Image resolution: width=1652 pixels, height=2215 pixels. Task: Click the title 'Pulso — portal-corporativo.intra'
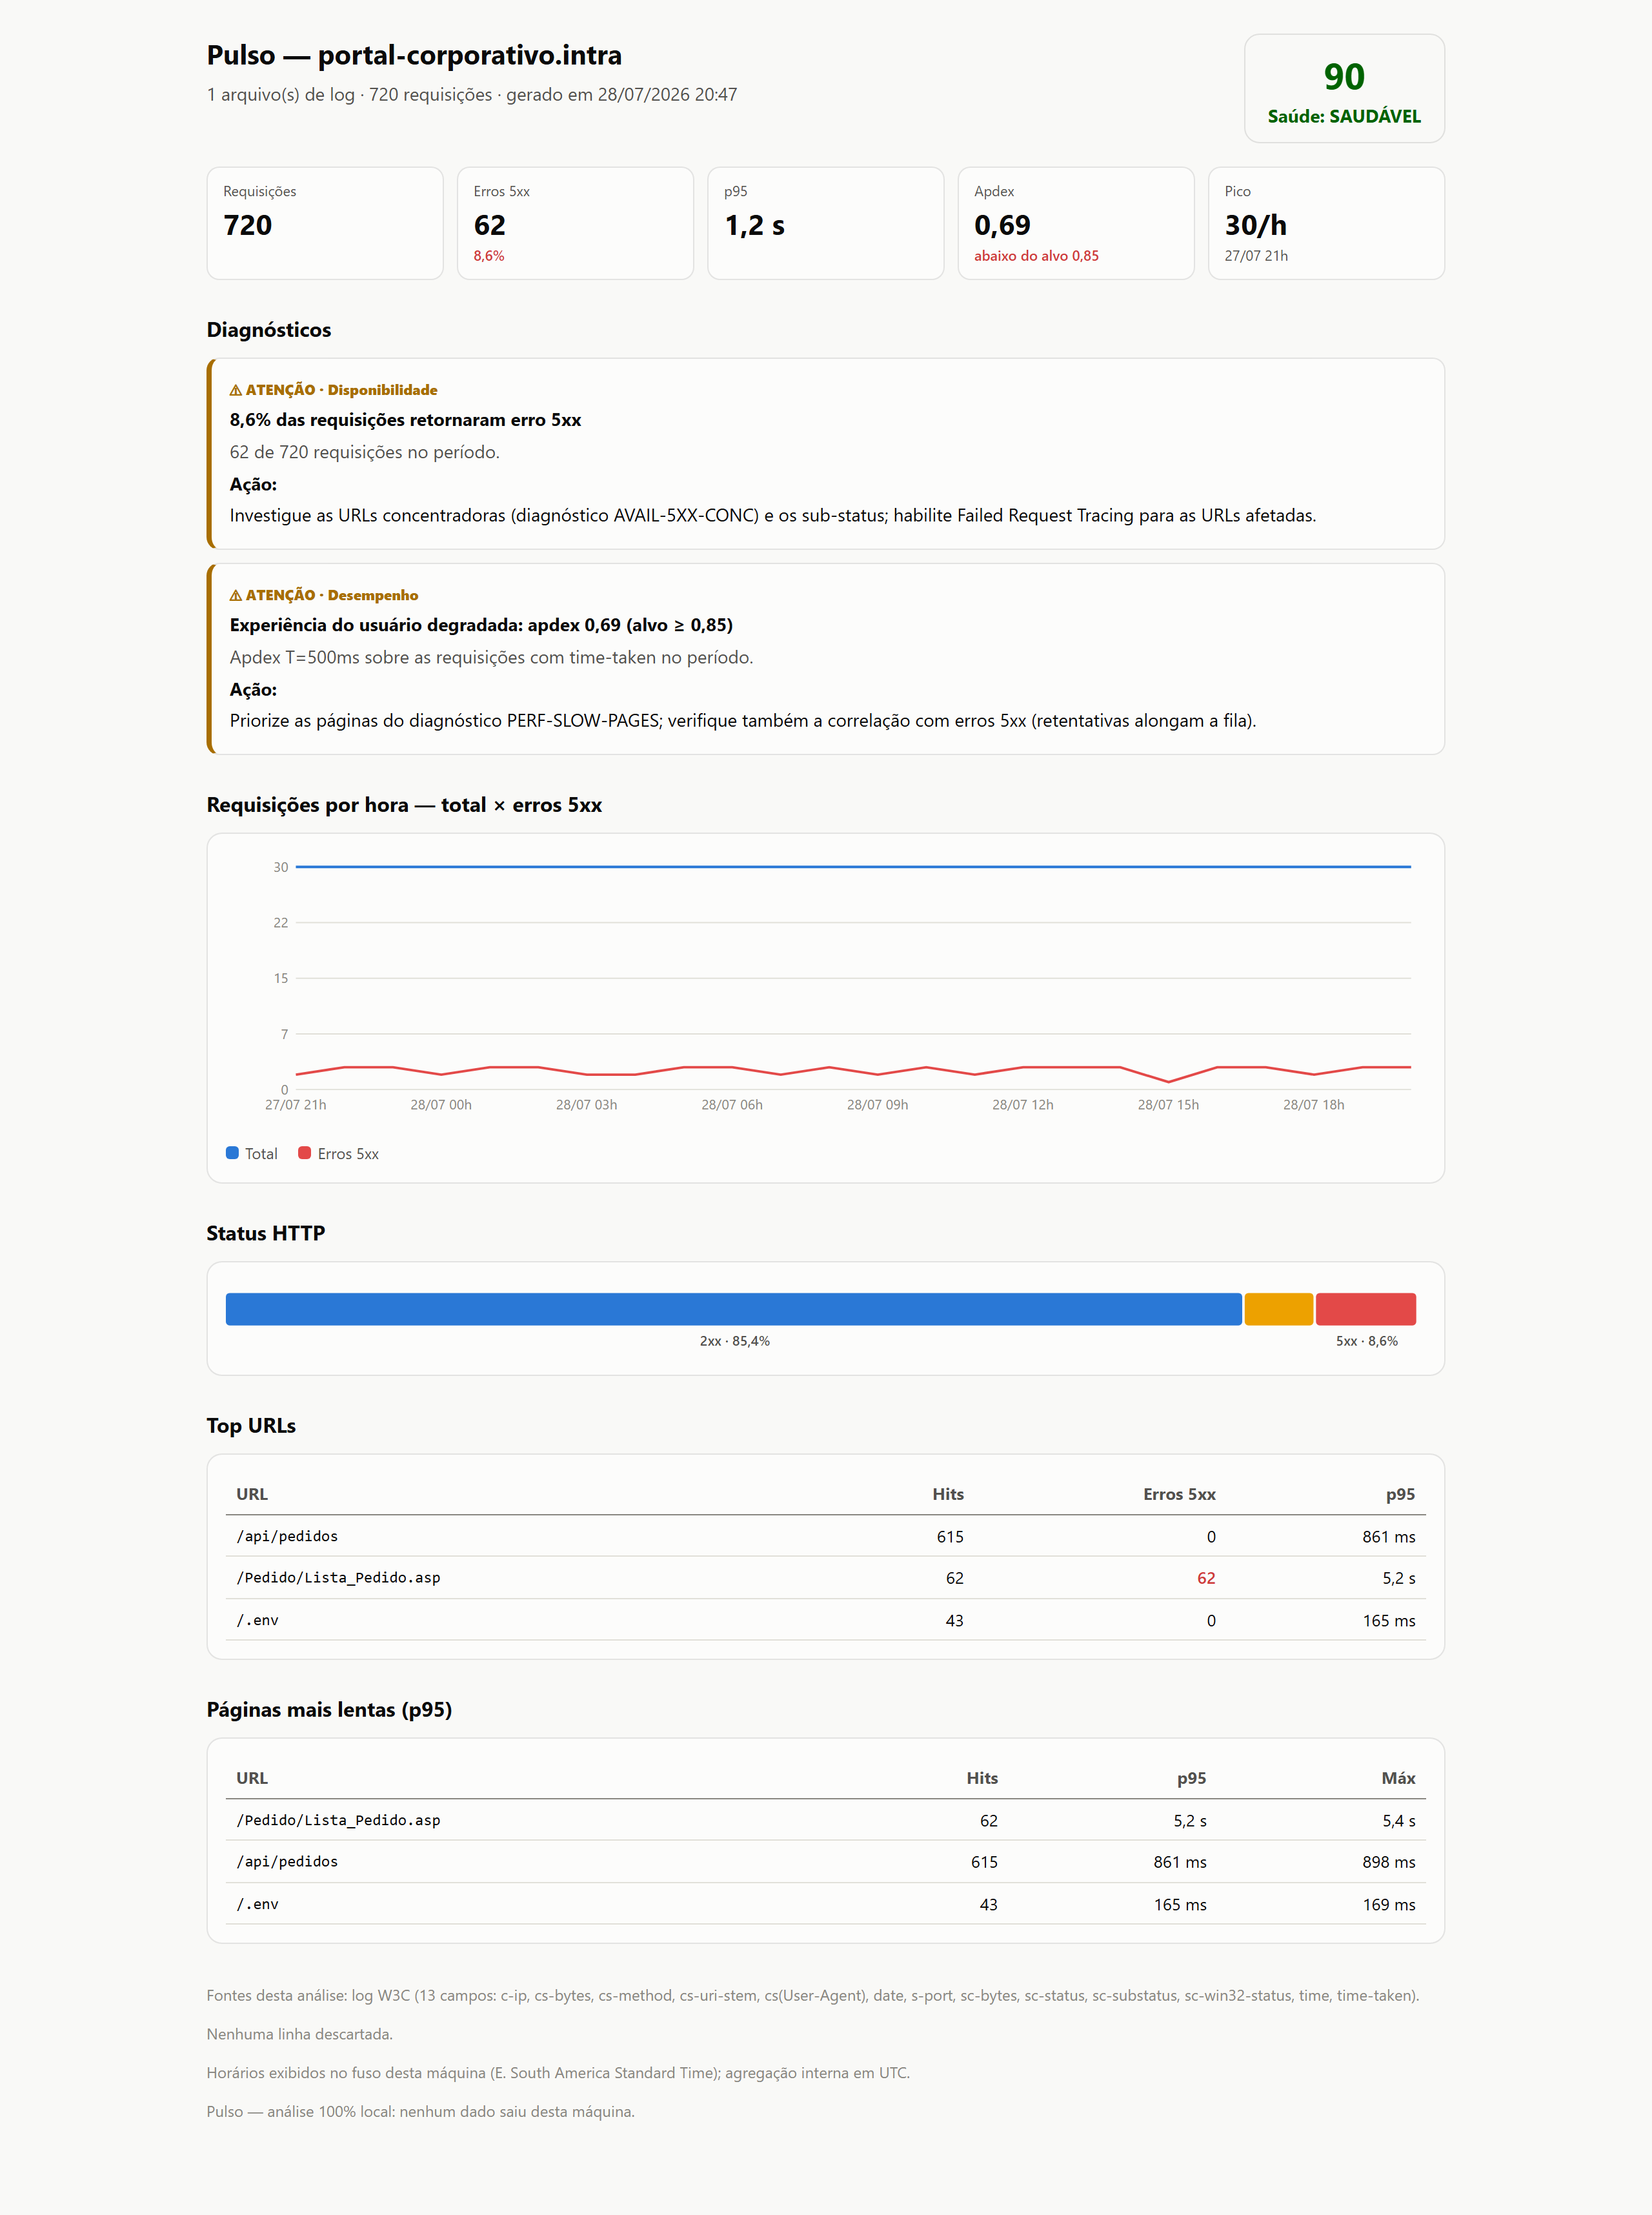click(x=414, y=55)
